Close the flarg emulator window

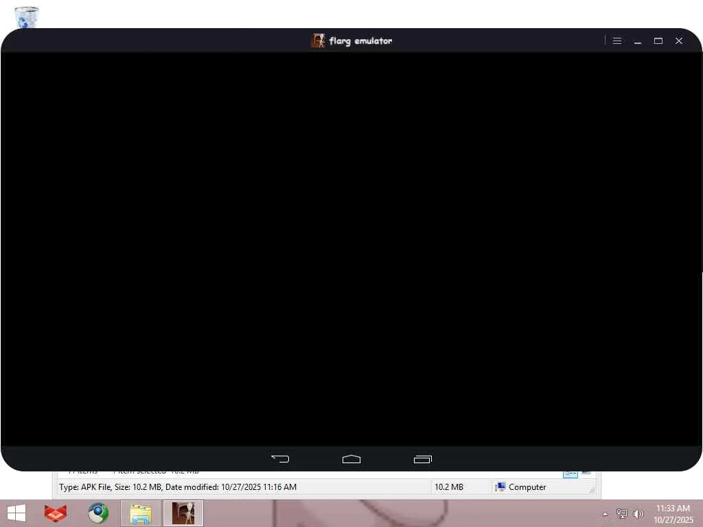pos(679,40)
